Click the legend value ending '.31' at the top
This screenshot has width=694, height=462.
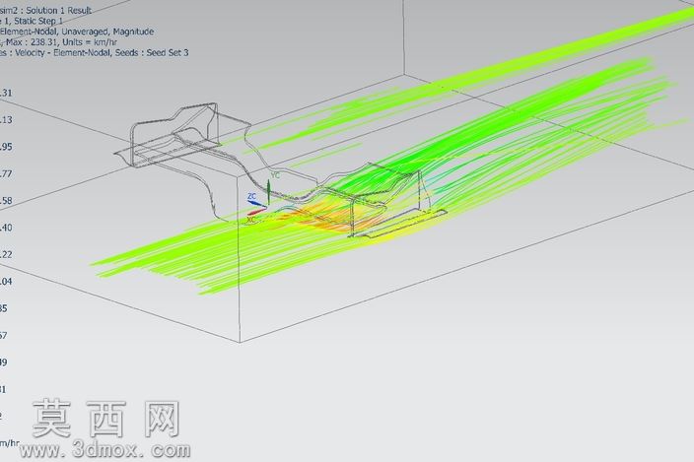[6, 93]
